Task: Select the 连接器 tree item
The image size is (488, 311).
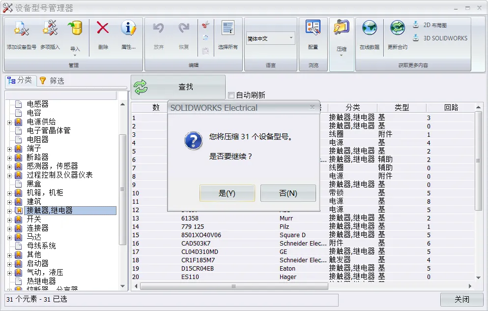Action: pos(38,228)
